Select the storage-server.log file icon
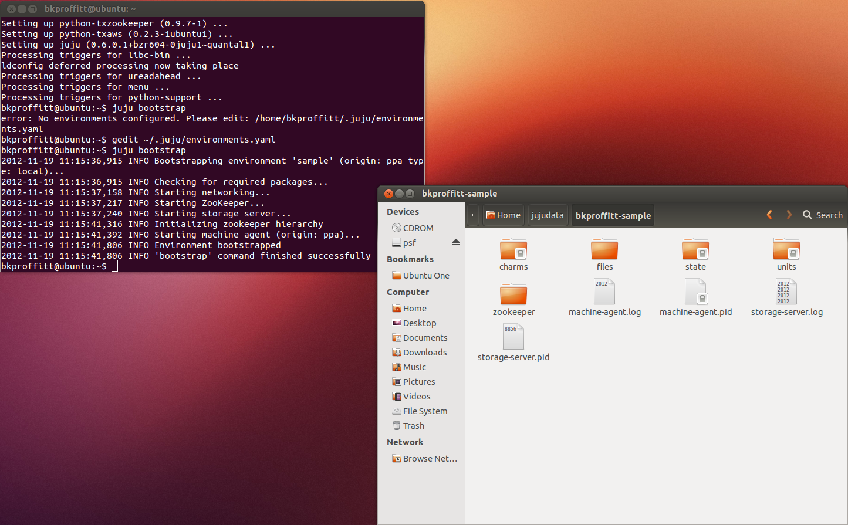The image size is (848, 525). click(786, 292)
